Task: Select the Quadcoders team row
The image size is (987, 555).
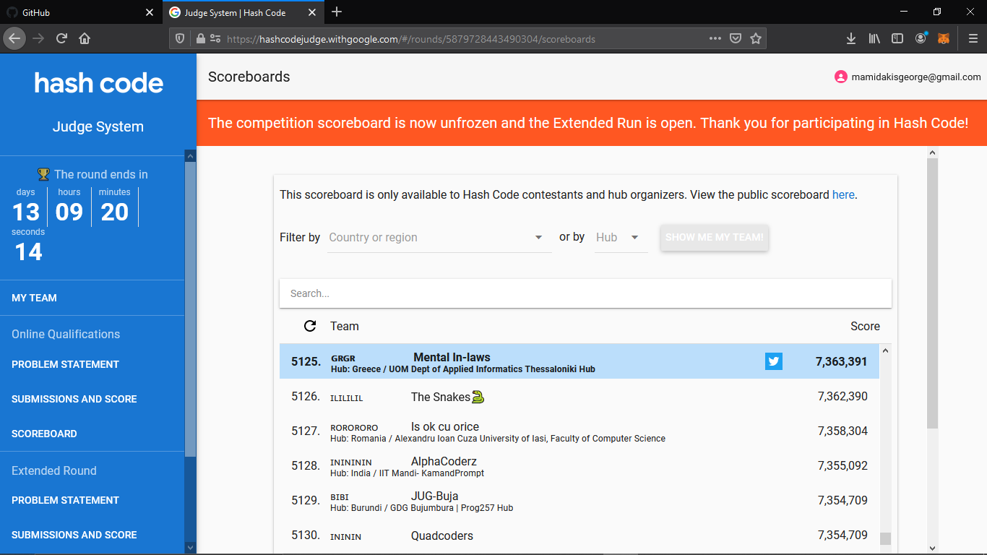Action: pyautogui.click(x=579, y=535)
